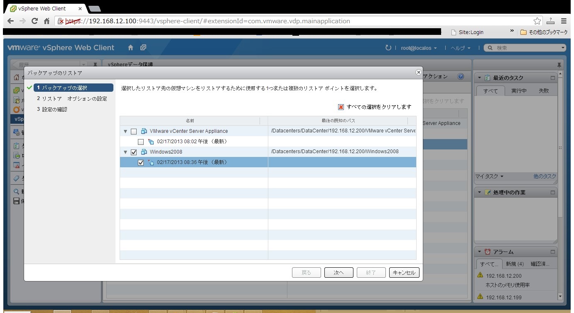This screenshot has width=574, height=313.
Task: Open the 履歴 history dropdown arrow
Action: pyautogui.click(x=83, y=65)
